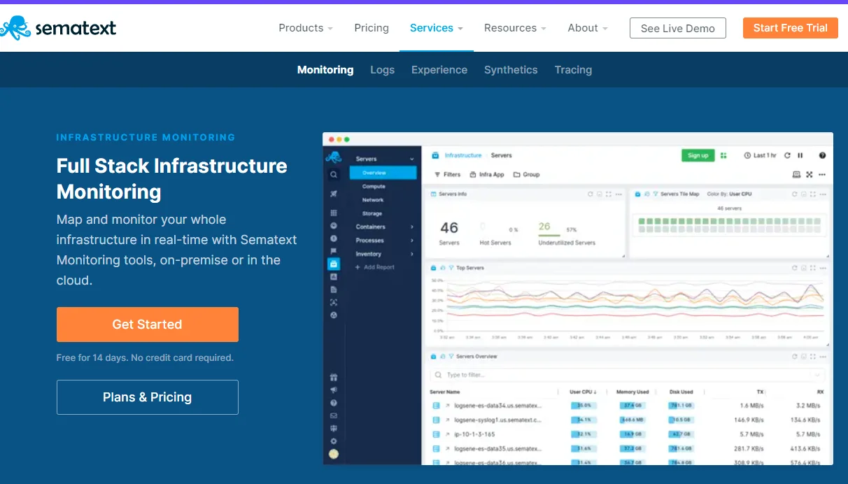This screenshot has height=484, width=848.
Task: Click the gift icon in dashboard sidebar
Action: (334, 378)
